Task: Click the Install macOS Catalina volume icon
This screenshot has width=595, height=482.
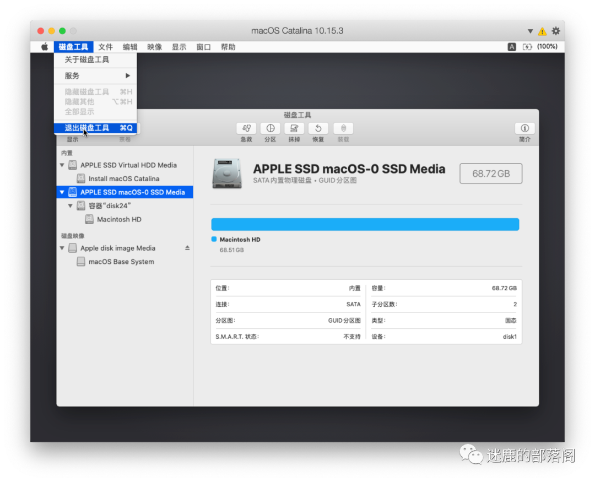Action: (81, 178)
